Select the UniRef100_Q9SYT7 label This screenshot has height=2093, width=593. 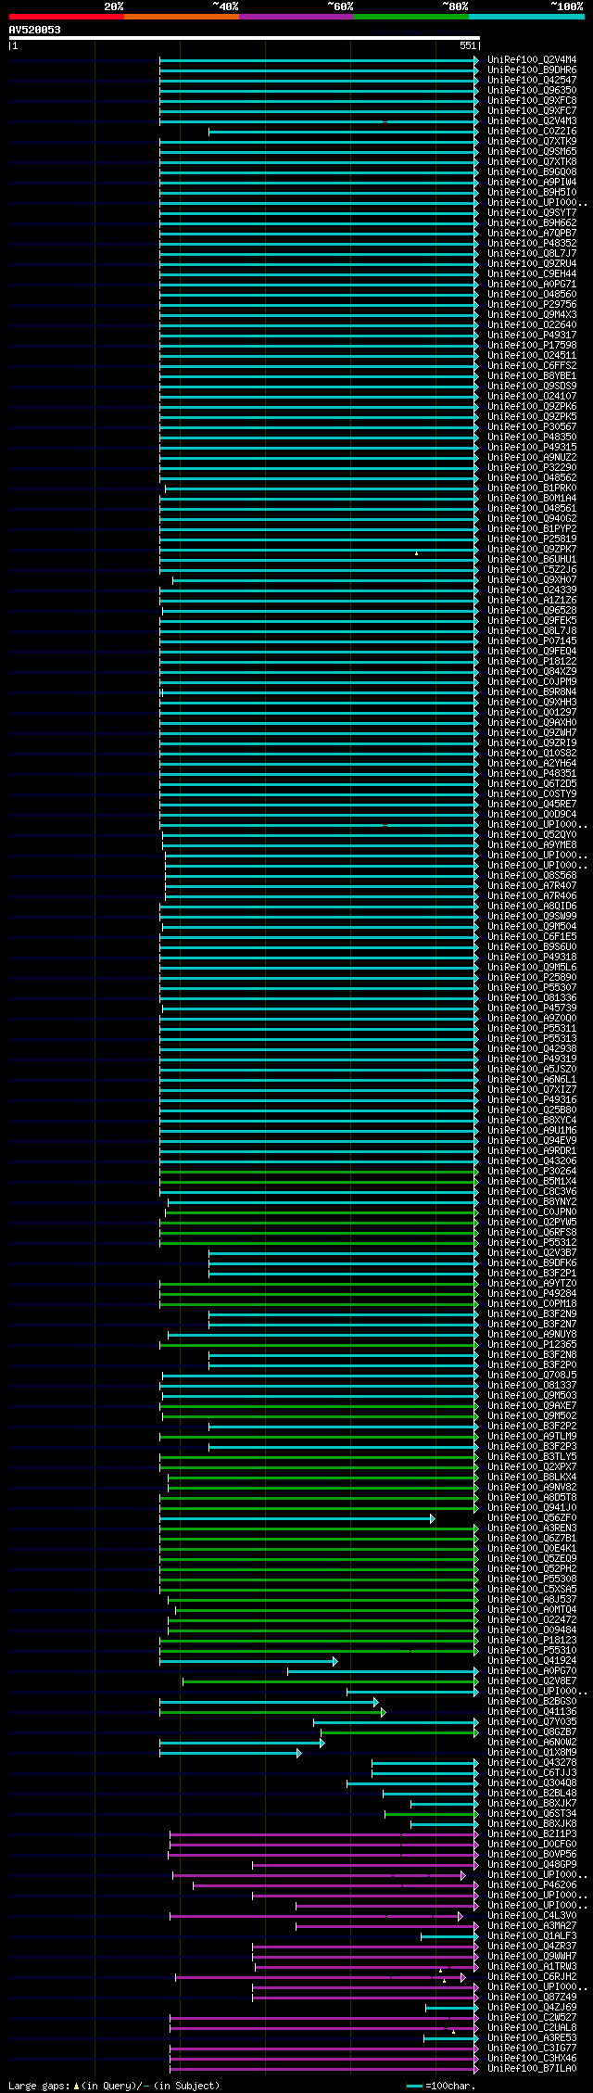532,212
